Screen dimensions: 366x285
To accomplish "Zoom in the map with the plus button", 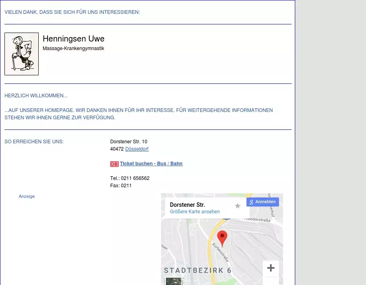I will pyautogui.click(x=271, y=268).
